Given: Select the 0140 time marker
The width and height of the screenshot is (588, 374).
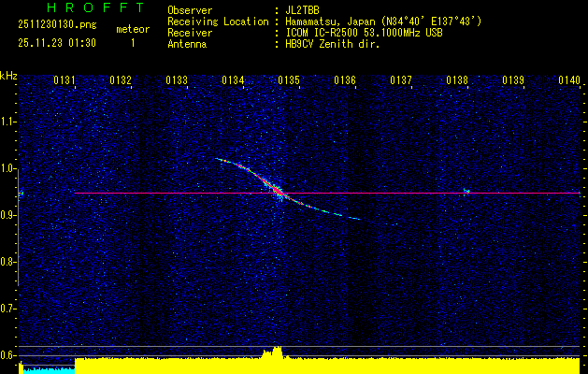Looking at the screenshot, I should (x=569, y=80).
